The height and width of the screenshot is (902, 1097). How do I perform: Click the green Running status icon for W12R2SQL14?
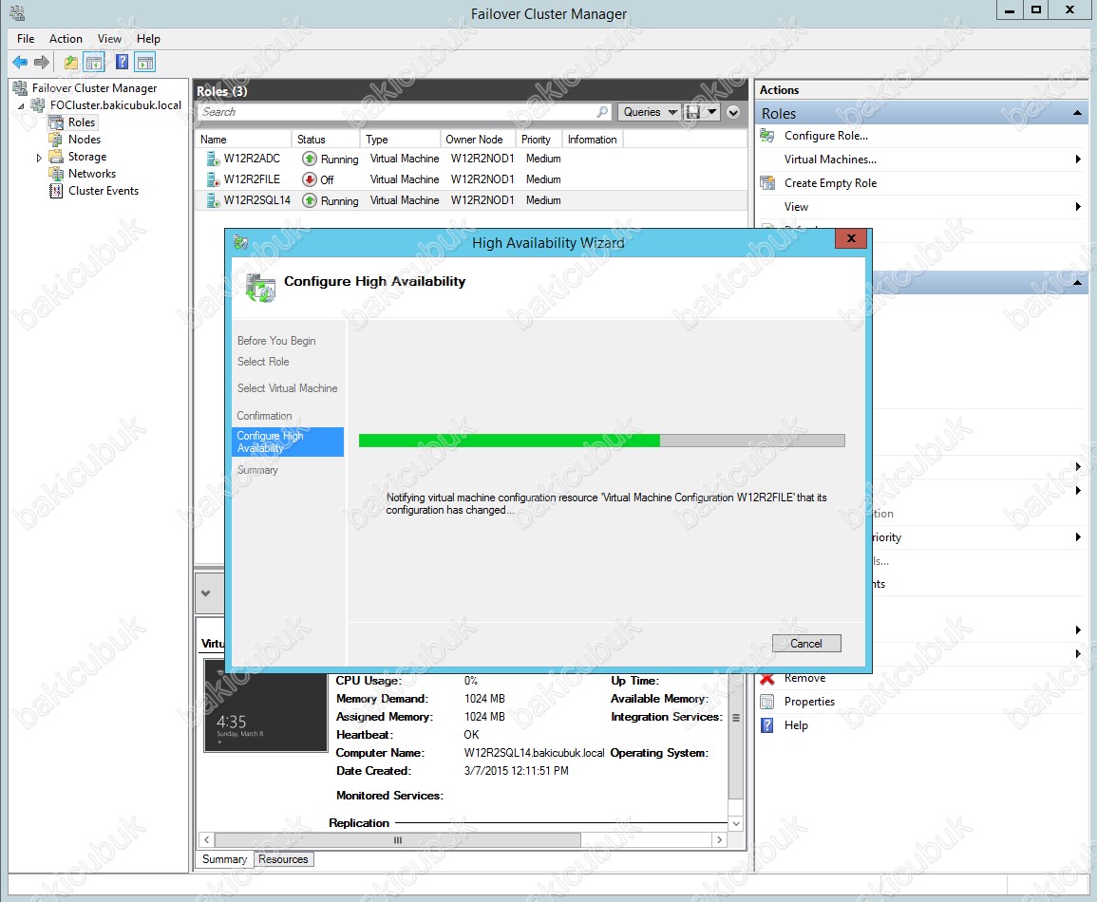pos(310,200)
